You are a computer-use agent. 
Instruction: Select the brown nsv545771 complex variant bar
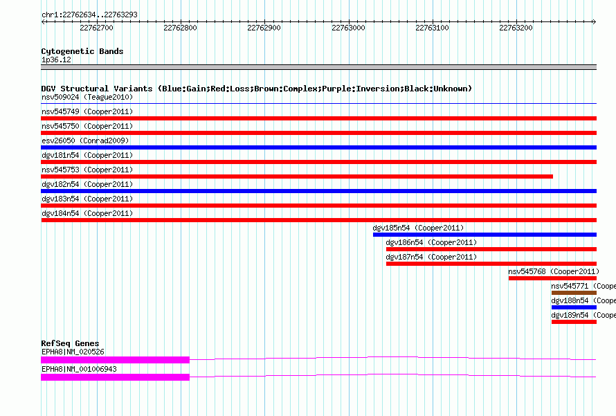[574, 293]
